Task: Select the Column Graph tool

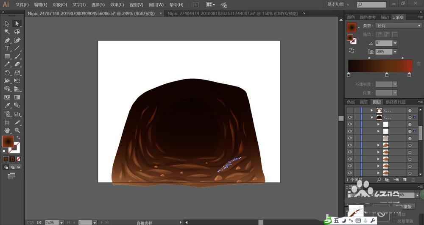Action: tap(17, 114)
